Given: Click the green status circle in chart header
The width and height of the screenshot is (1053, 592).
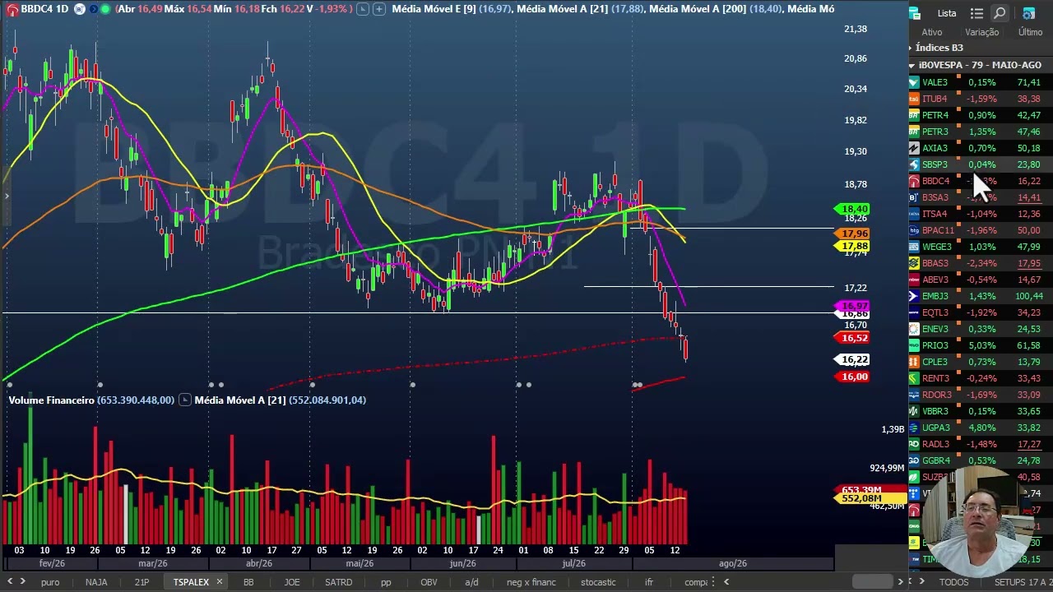Looking at the screenshot, I should point(105,9).
